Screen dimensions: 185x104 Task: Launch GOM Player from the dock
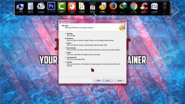(72, 6)
